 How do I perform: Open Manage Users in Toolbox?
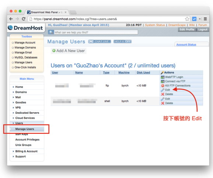point(23,62)
